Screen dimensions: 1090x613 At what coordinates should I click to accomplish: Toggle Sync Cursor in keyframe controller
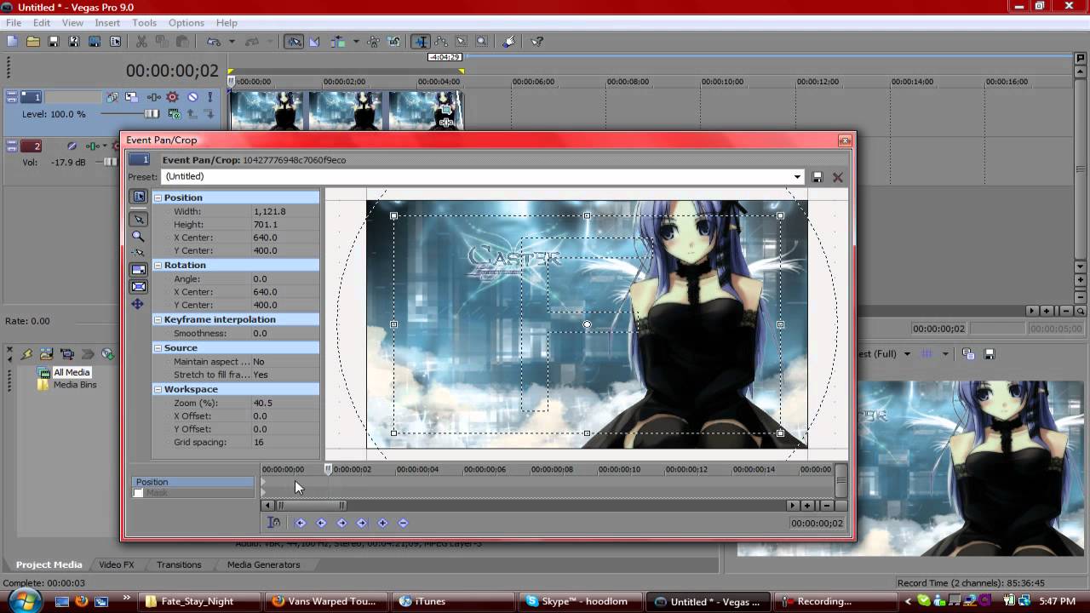(273, 523)
